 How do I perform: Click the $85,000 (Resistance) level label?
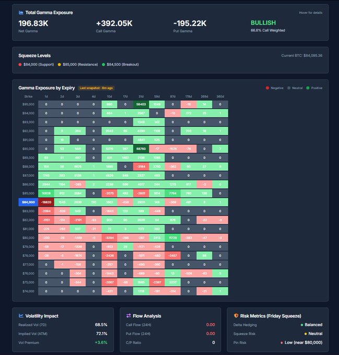pos(80,65)
